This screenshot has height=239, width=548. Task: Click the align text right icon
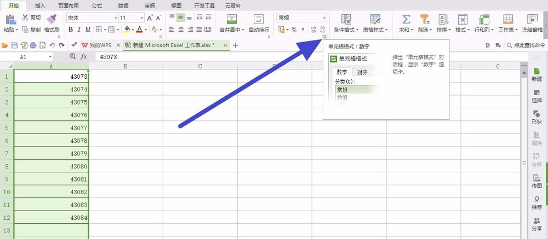pyautogui.click(x=191, y=30)
